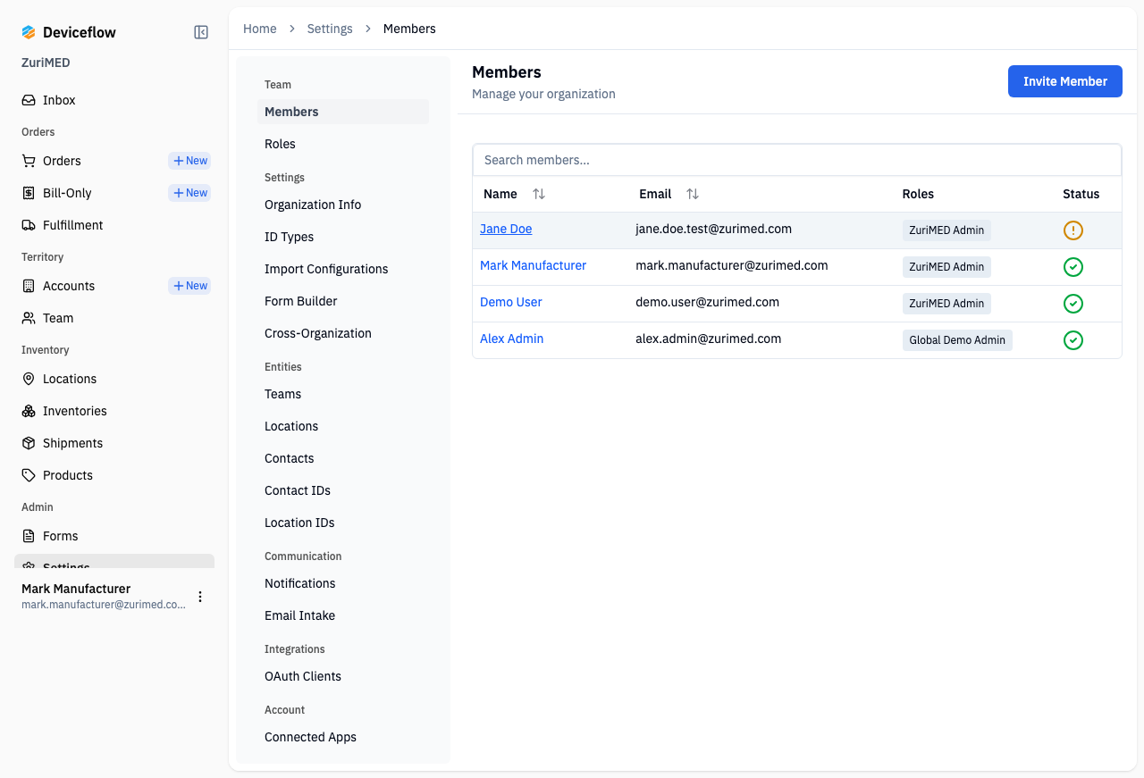Click Jane Doe's warning status icon
The height and width of the screenshot is (778, 1144).
tap(1073, 230)
